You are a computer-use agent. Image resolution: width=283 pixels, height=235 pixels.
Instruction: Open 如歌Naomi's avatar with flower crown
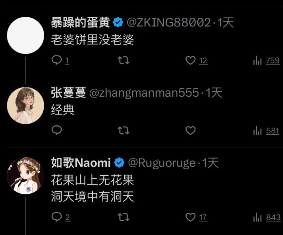click(x=25, y=175)
